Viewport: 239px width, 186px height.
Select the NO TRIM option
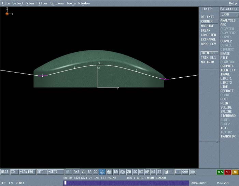pyautogui.click(x=208, y=62)
